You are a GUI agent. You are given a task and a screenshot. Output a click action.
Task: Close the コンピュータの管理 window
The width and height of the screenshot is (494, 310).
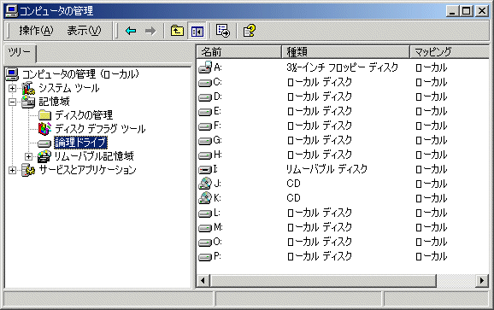[482, 11]
